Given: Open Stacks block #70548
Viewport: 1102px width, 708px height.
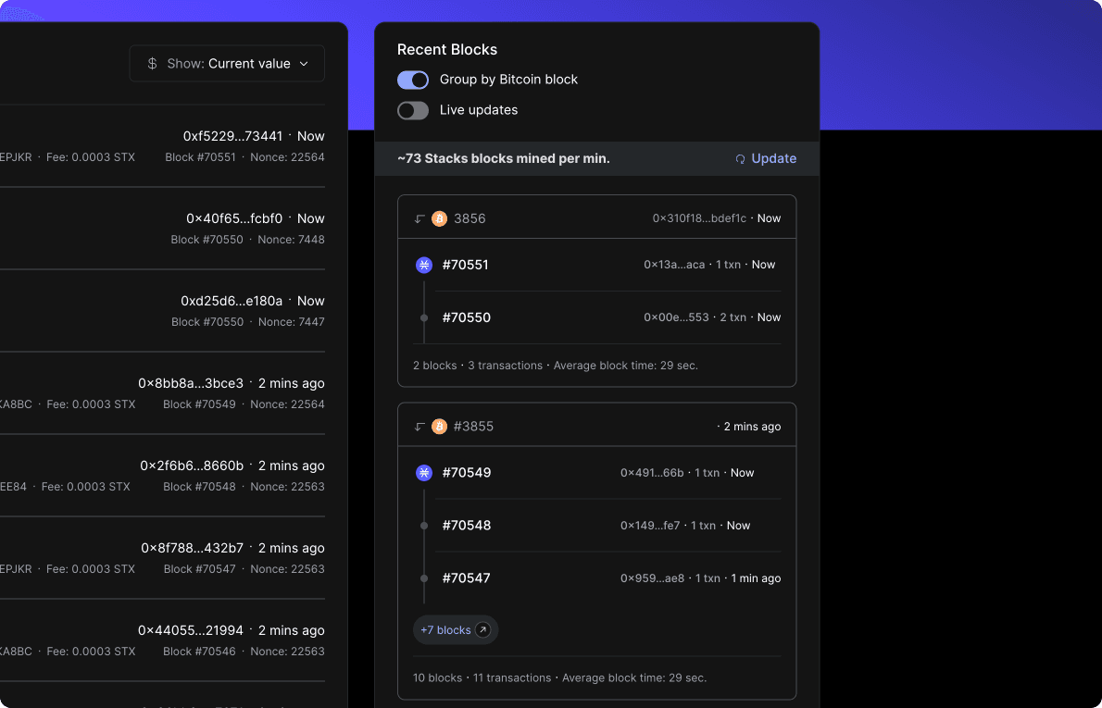Looking at the screenshot, I should (467, 526).
